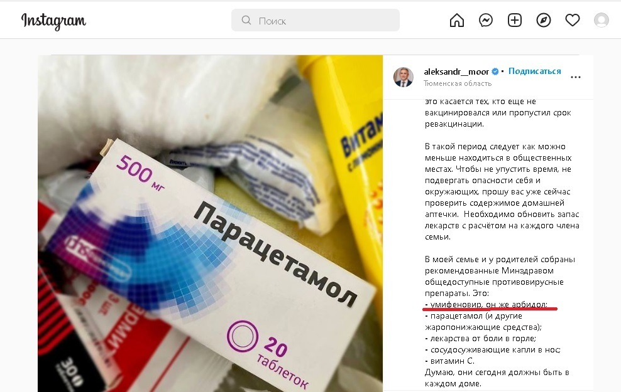The width and height of the screenshot is (621, 392).
Task: Open aleksandr__moor username profile link
Action: [x=456, y=72]
